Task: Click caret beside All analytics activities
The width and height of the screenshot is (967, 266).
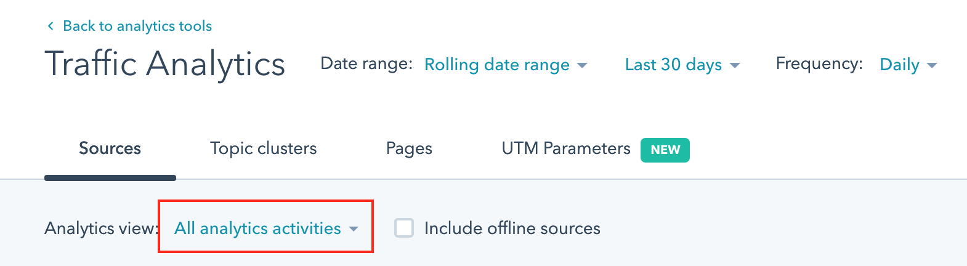Action: point(354,229)
